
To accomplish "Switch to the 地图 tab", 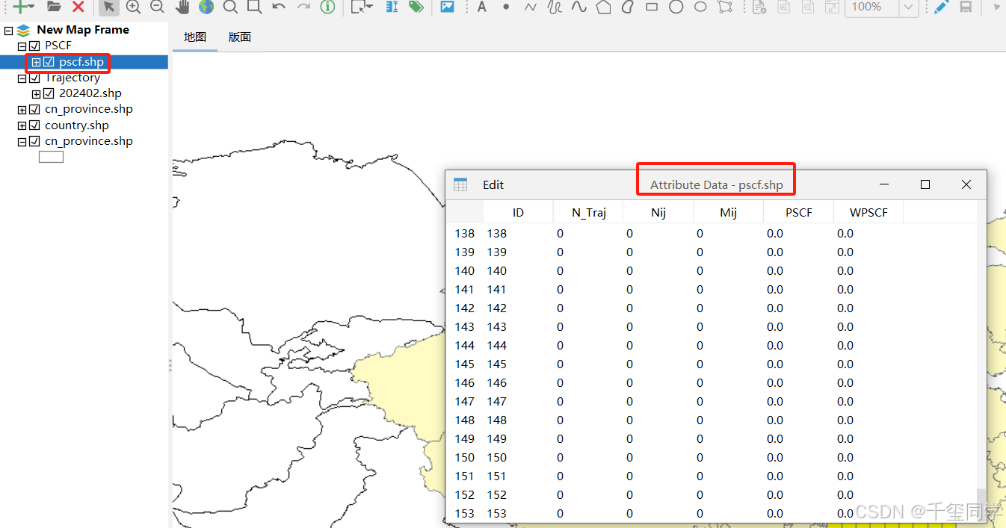I will 195,37.
